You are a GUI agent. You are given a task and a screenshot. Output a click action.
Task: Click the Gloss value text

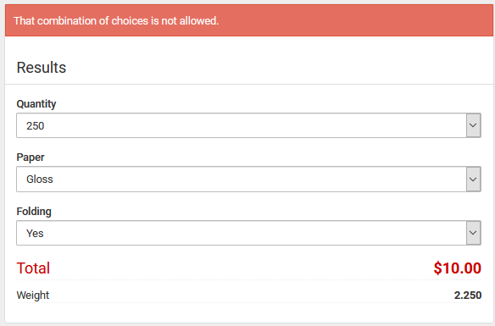click(x=40, y=179)
